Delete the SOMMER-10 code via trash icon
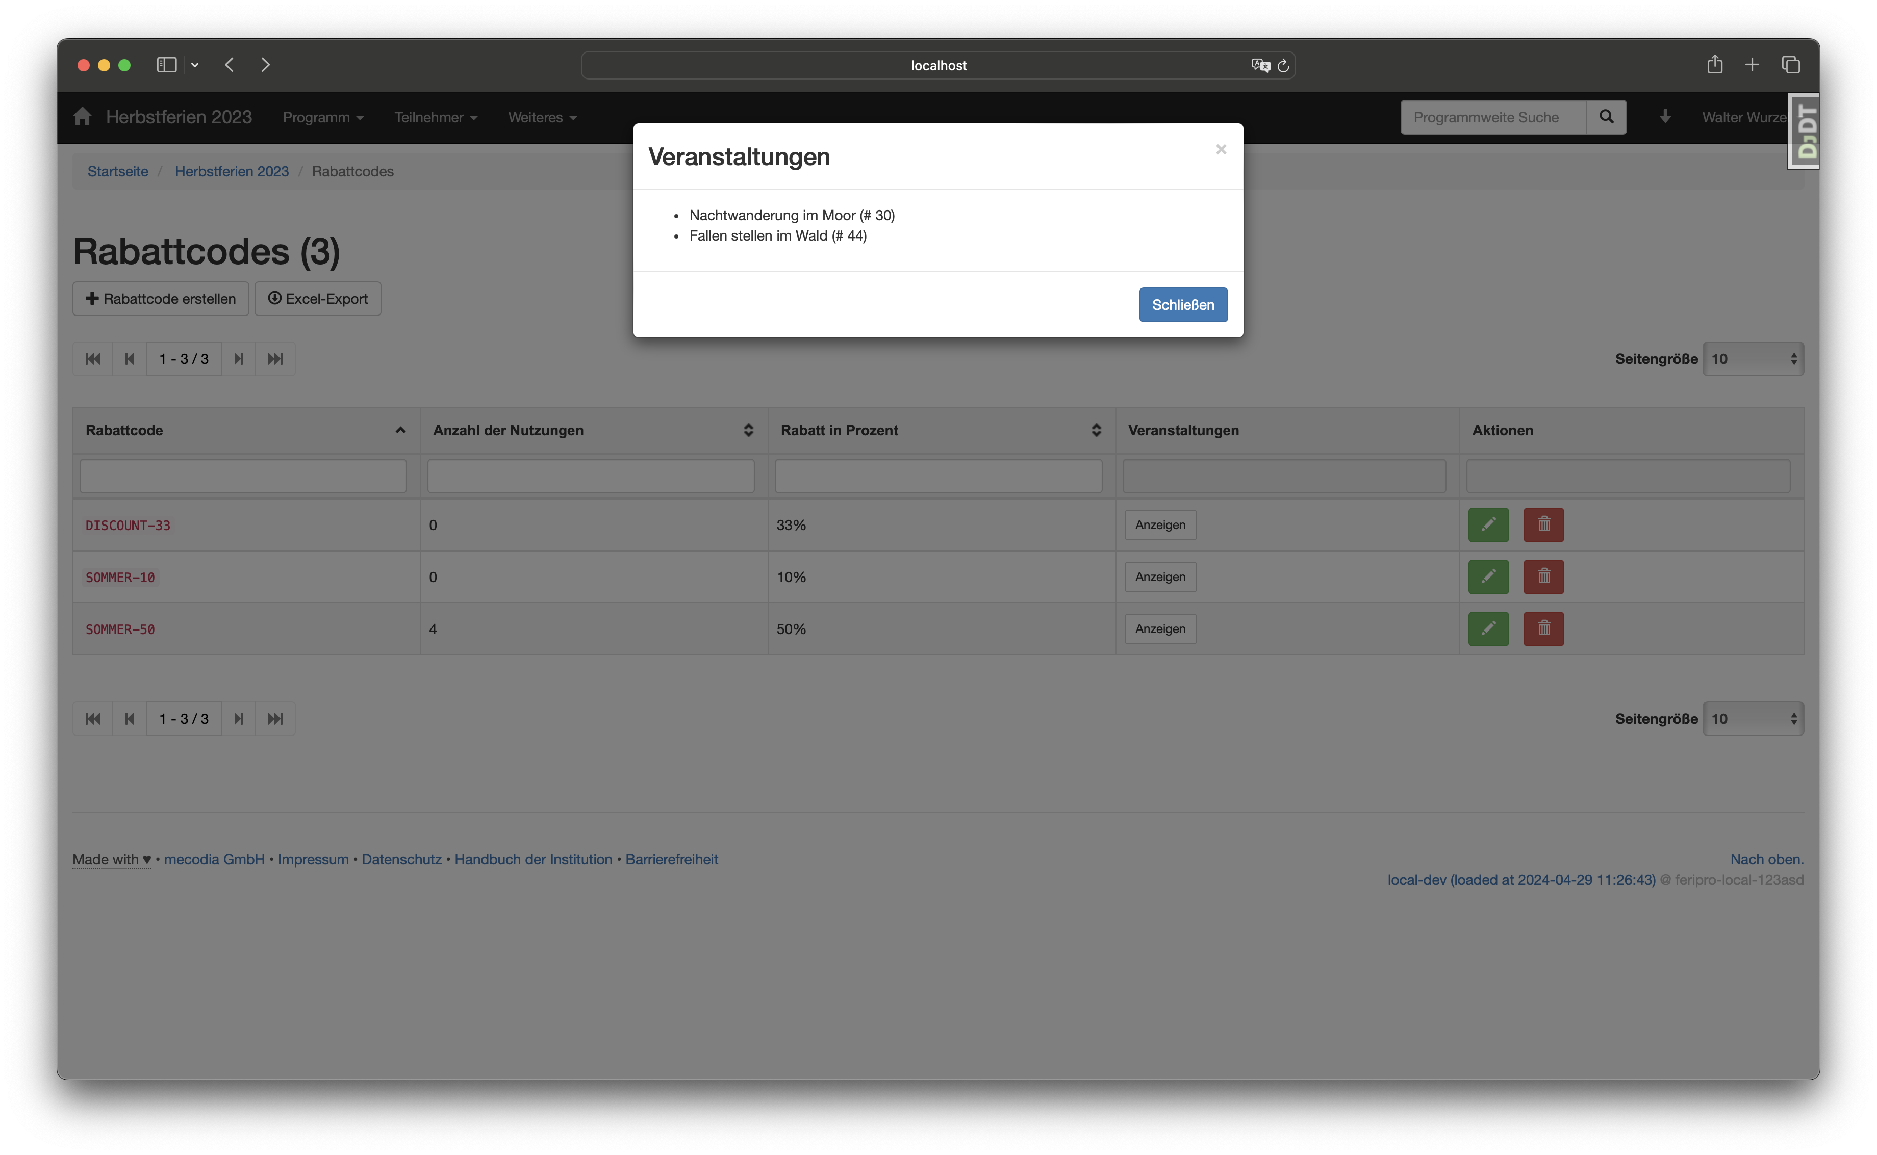The height and width of the screenshot is (1155, 1877). pos(1543,577)
